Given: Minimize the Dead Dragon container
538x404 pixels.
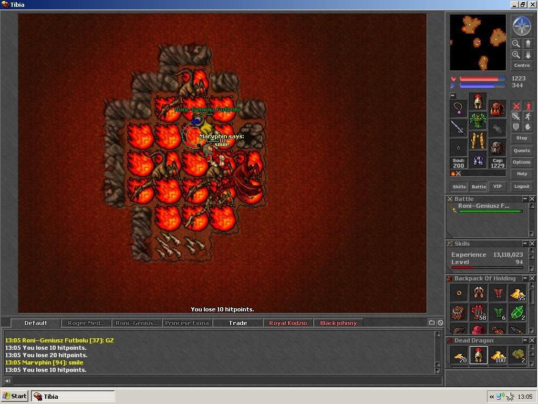Looking at the screenshot, I should click(525, 340).
